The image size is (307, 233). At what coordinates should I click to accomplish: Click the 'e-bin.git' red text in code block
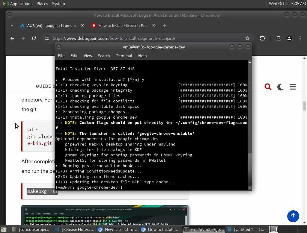point(40,143)
